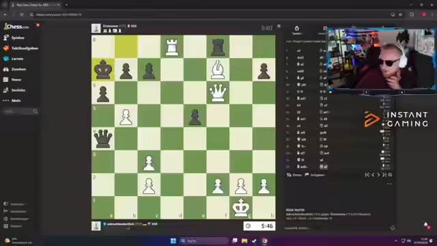Click the Windows taskbar search box
437x246 pixels.
204,241
